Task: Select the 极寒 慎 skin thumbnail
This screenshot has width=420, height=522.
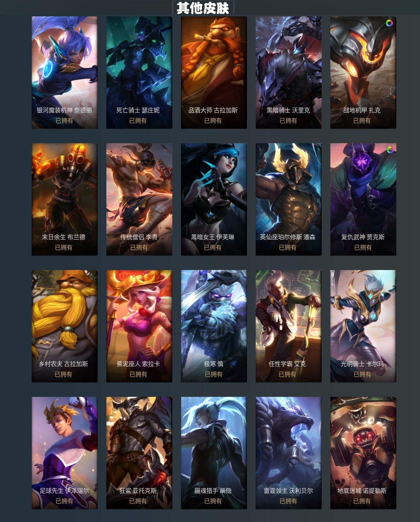Action: [x=214, y=326]
